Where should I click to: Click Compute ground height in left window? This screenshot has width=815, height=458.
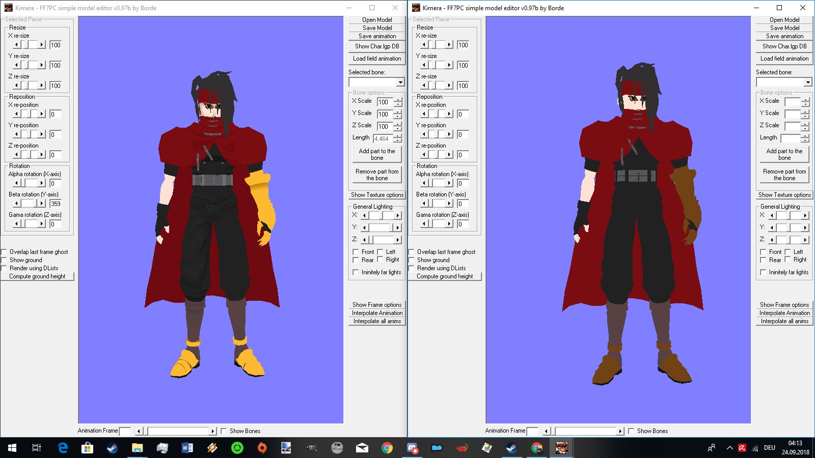click(37, 276)
